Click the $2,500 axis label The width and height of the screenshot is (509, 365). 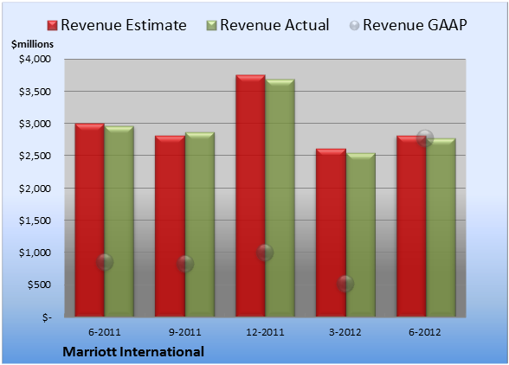(35, 156)
